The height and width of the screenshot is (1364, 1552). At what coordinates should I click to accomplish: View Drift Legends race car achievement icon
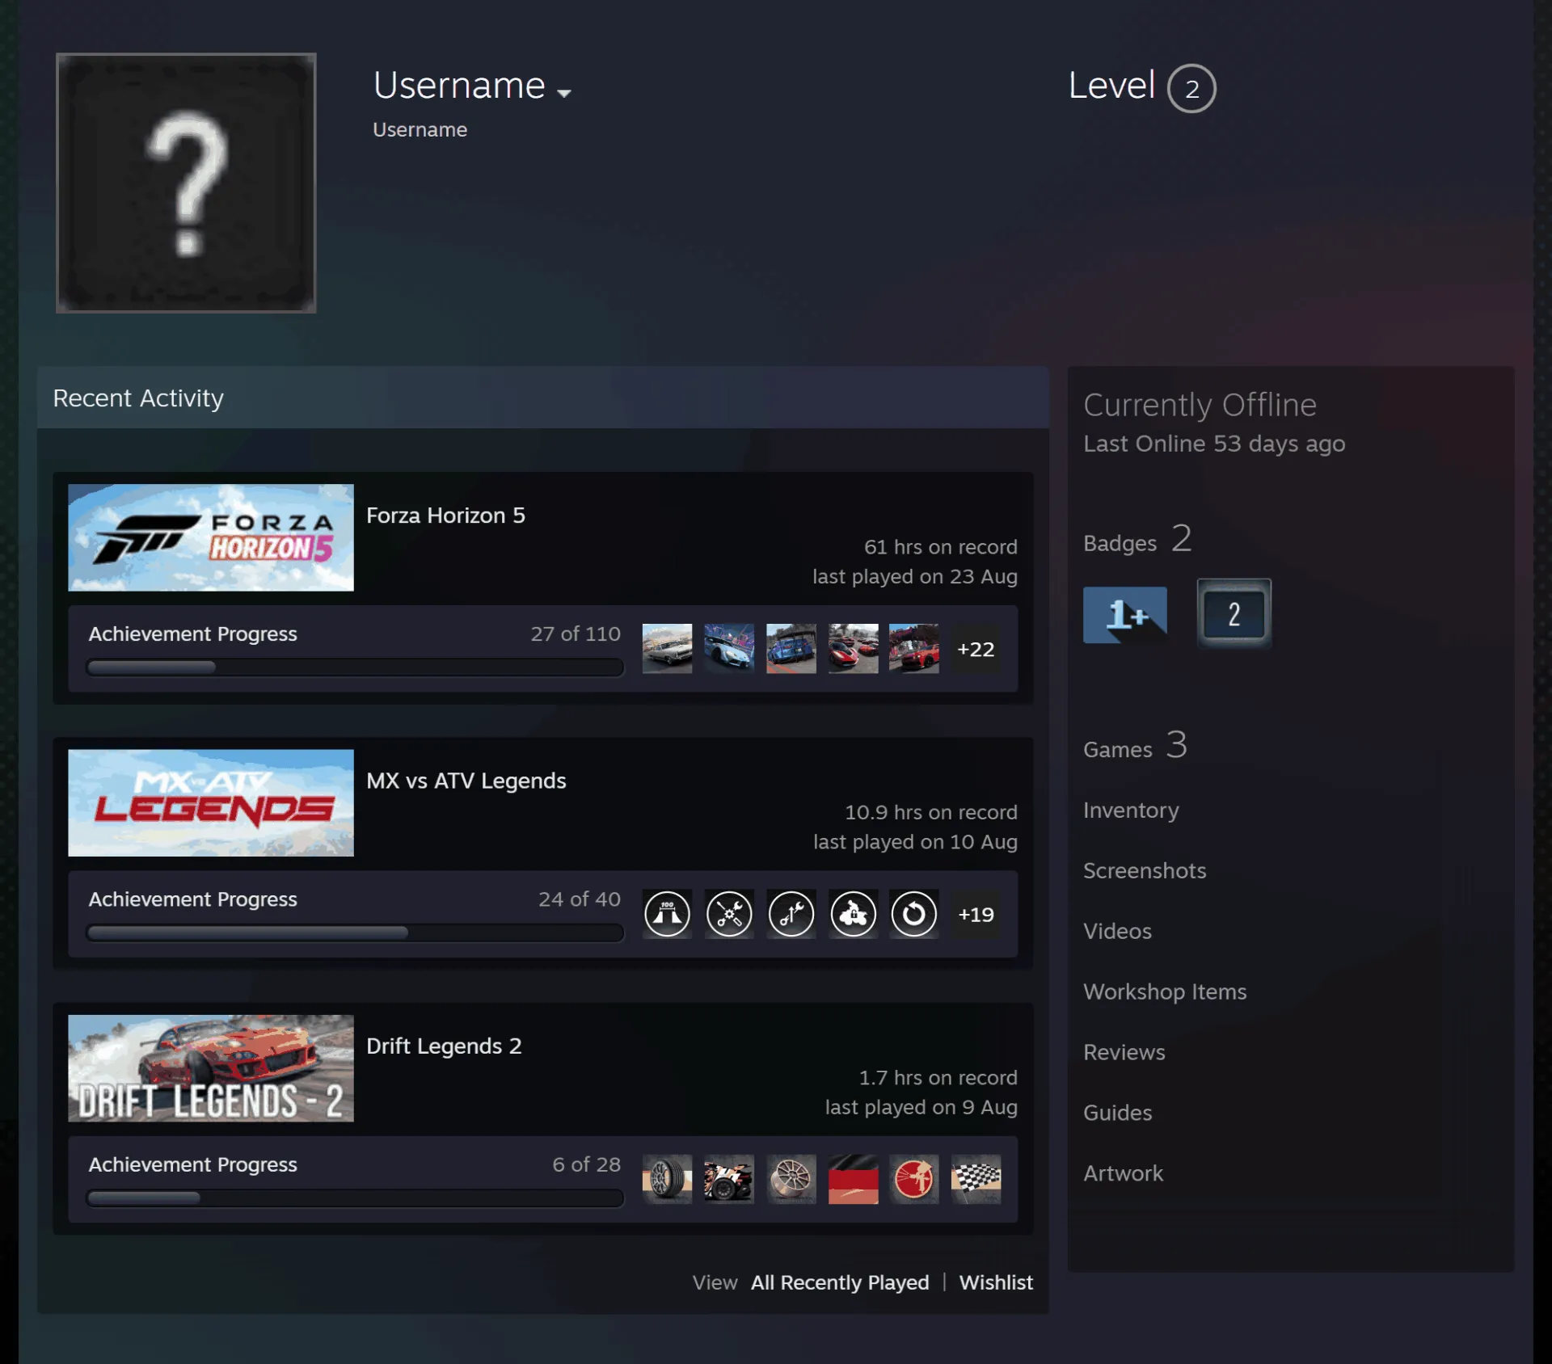tap(729, 1179)
